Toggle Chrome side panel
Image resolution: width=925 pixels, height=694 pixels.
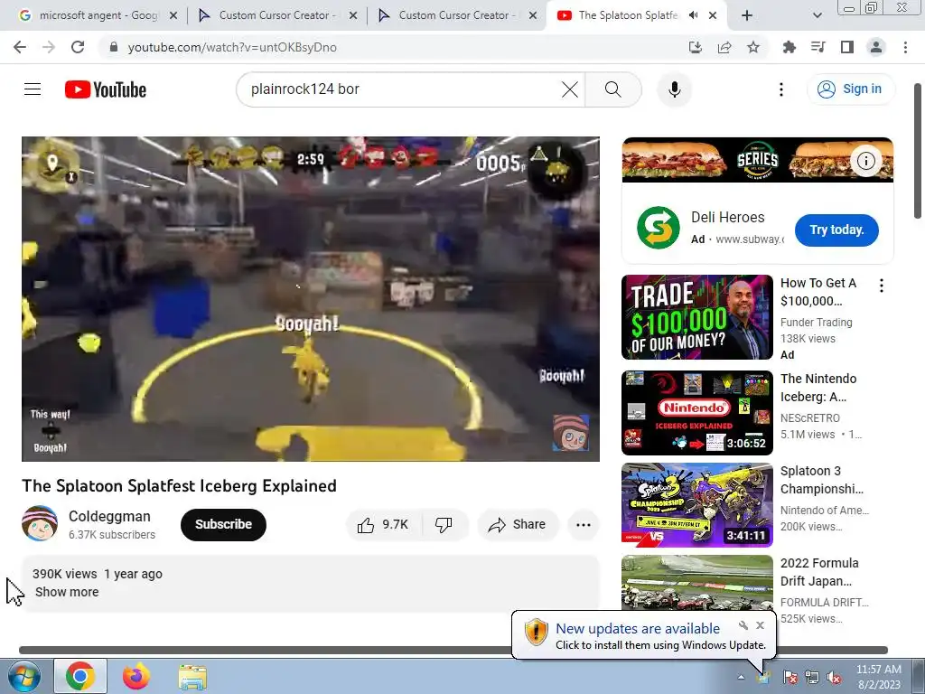tap(847, 47)
